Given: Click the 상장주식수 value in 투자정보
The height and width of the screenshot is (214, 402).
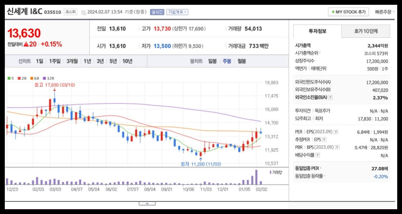Looking at the screenshot, I should 377,61.
